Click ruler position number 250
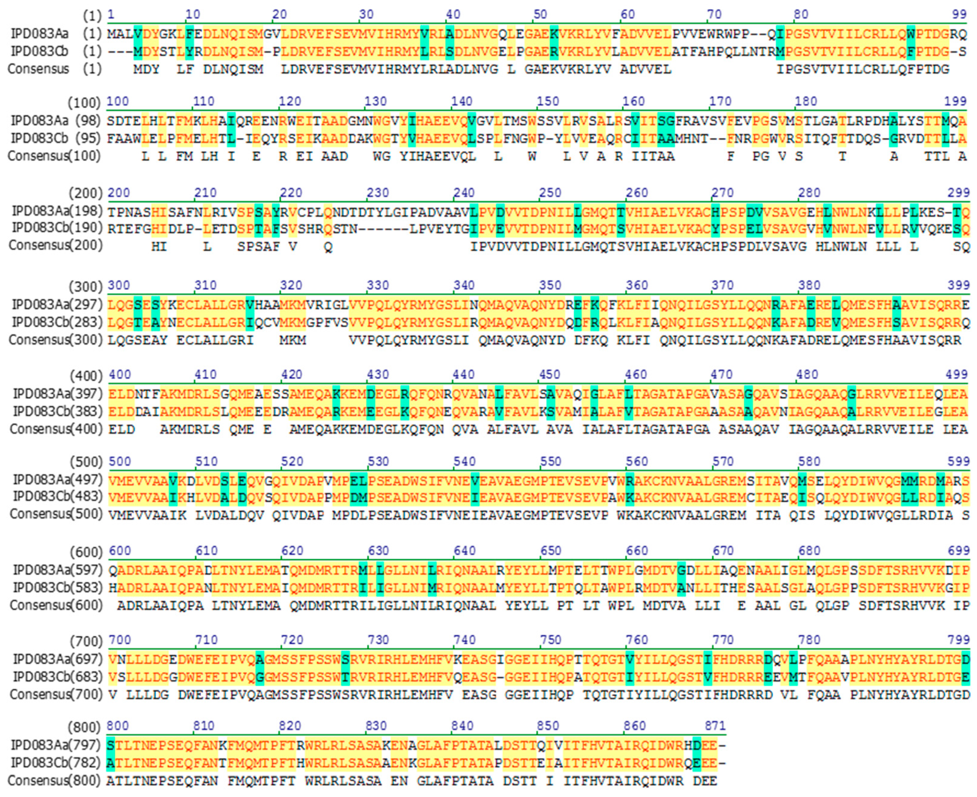 550,193
